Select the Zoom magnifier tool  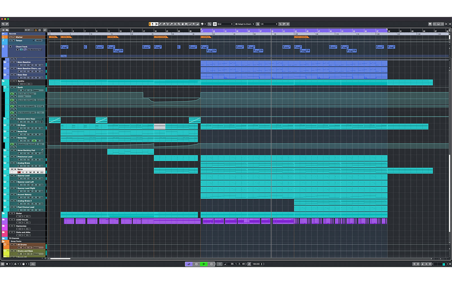point(179,24)
